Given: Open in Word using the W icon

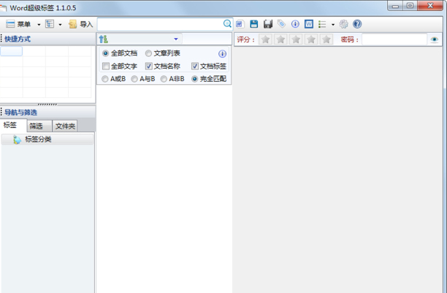Looking at the screenshot, I should (x=309, y=24).
